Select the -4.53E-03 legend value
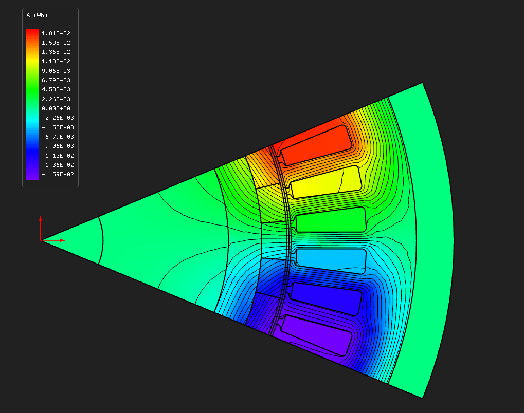Screen dimensions: 524x413 coord(58,127)
